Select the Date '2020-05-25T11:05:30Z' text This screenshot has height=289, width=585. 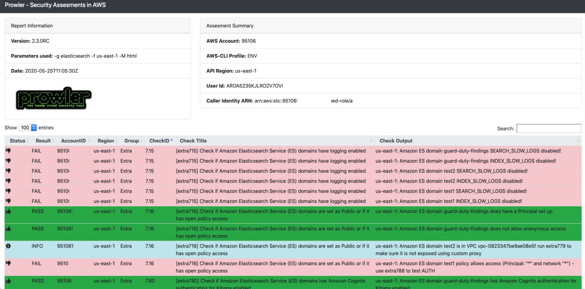pos(52,71)
